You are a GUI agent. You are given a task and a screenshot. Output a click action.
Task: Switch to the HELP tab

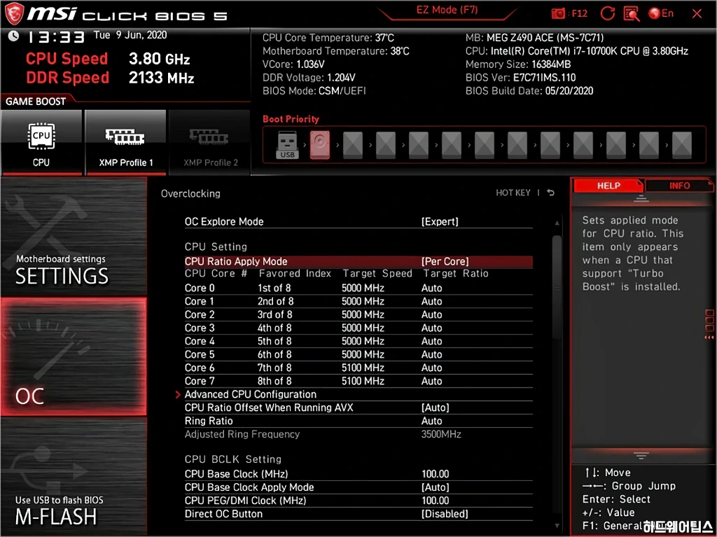point(608,186)
